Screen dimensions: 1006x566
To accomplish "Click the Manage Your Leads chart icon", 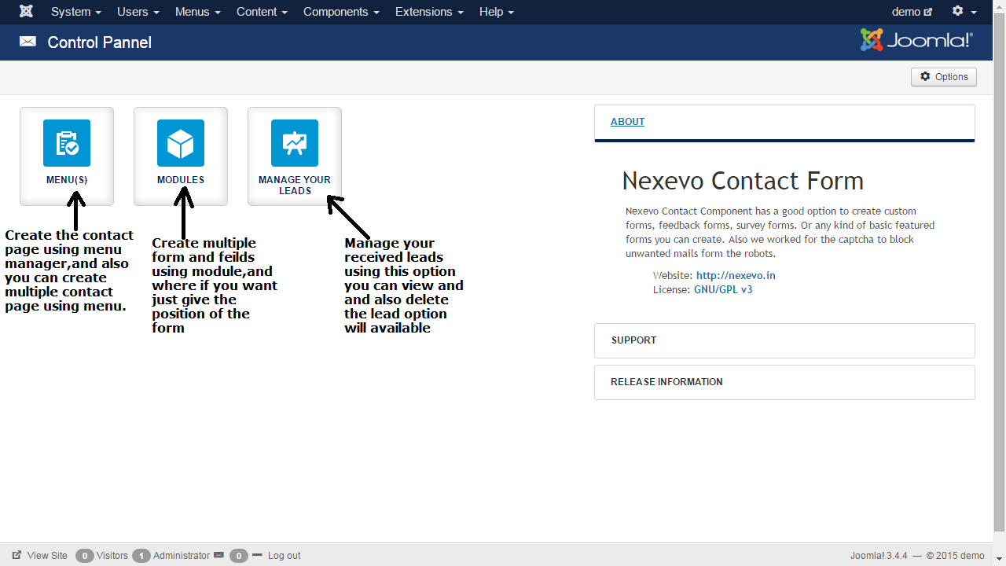I will (x=295, y=143).
